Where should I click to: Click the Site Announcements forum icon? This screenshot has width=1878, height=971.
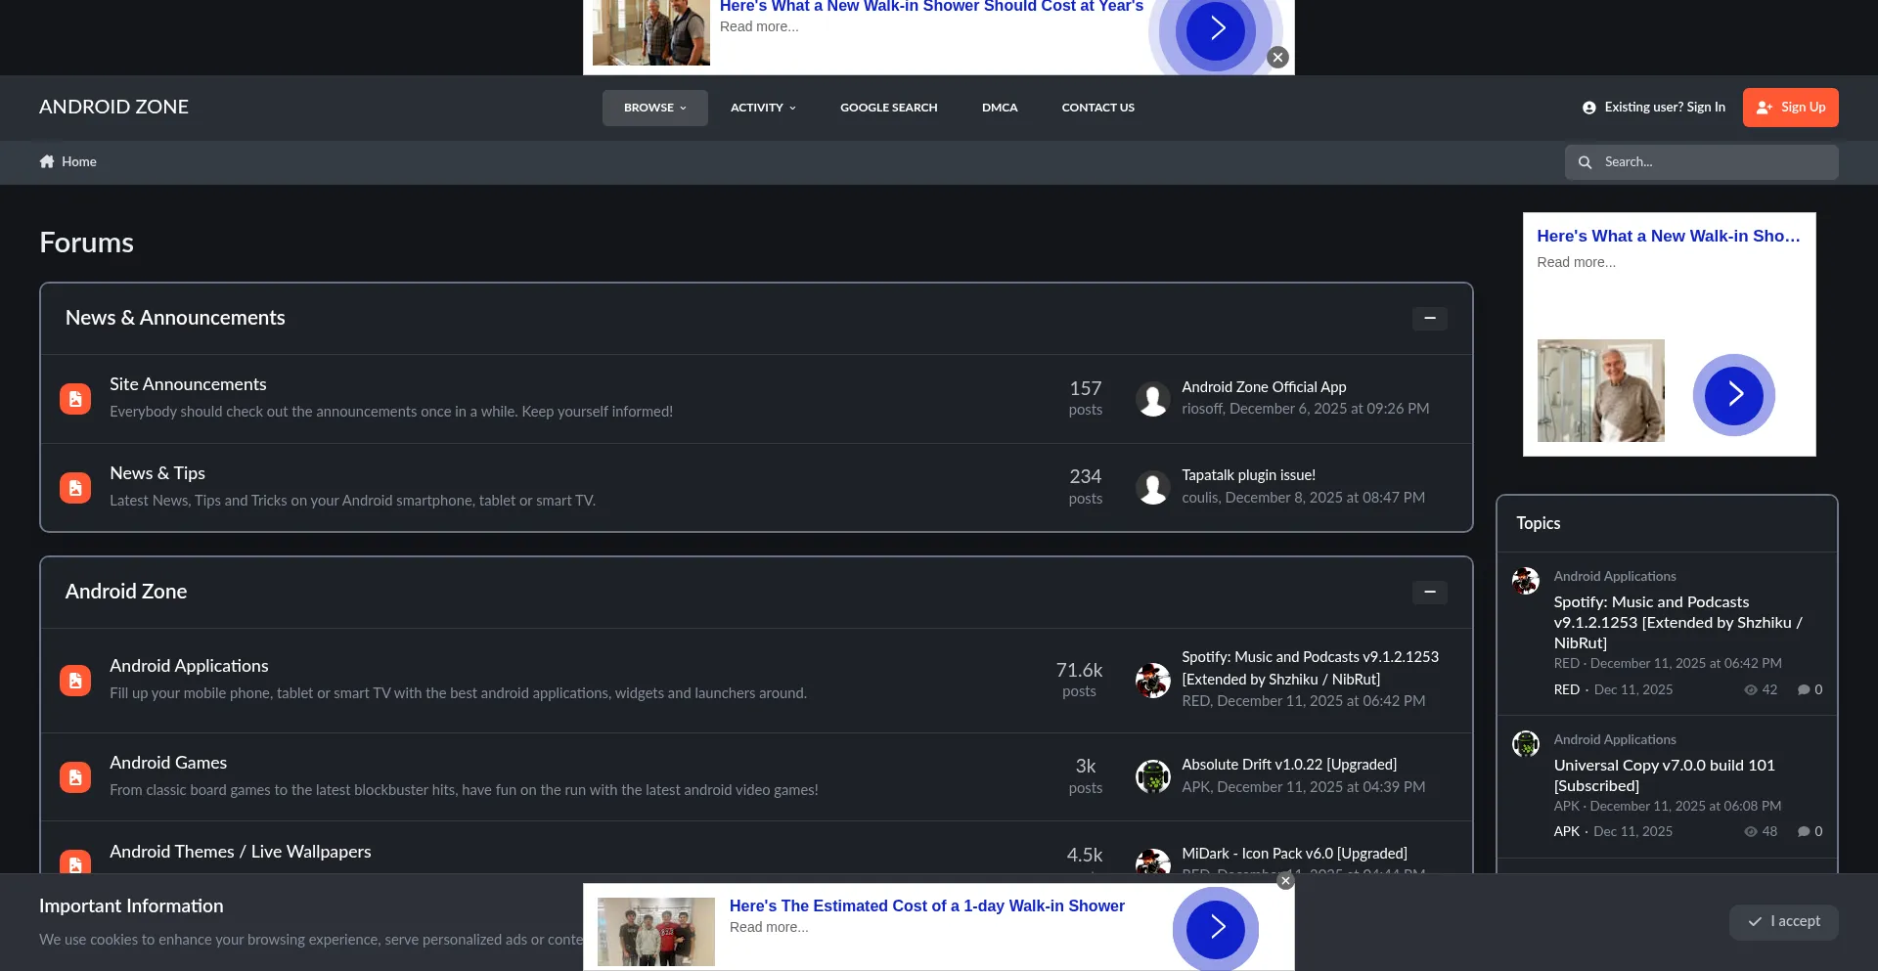coord(75,399)
